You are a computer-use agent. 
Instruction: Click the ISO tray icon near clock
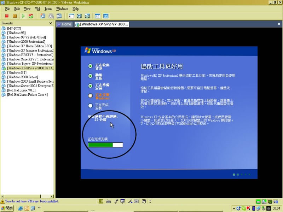[x=268, y=208]
